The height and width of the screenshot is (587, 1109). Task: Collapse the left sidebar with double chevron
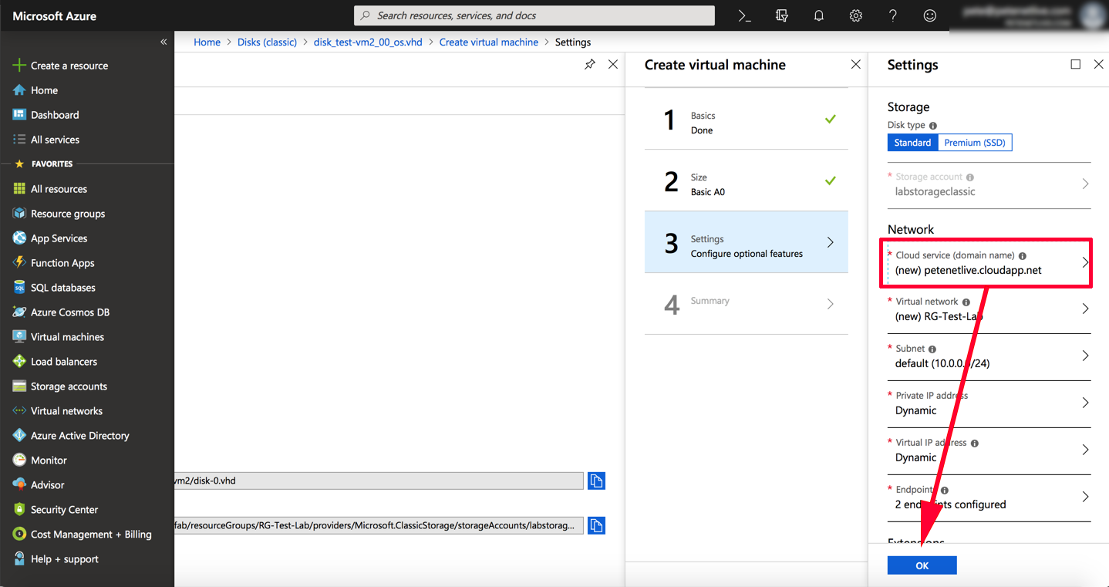[x=163, y=42]
